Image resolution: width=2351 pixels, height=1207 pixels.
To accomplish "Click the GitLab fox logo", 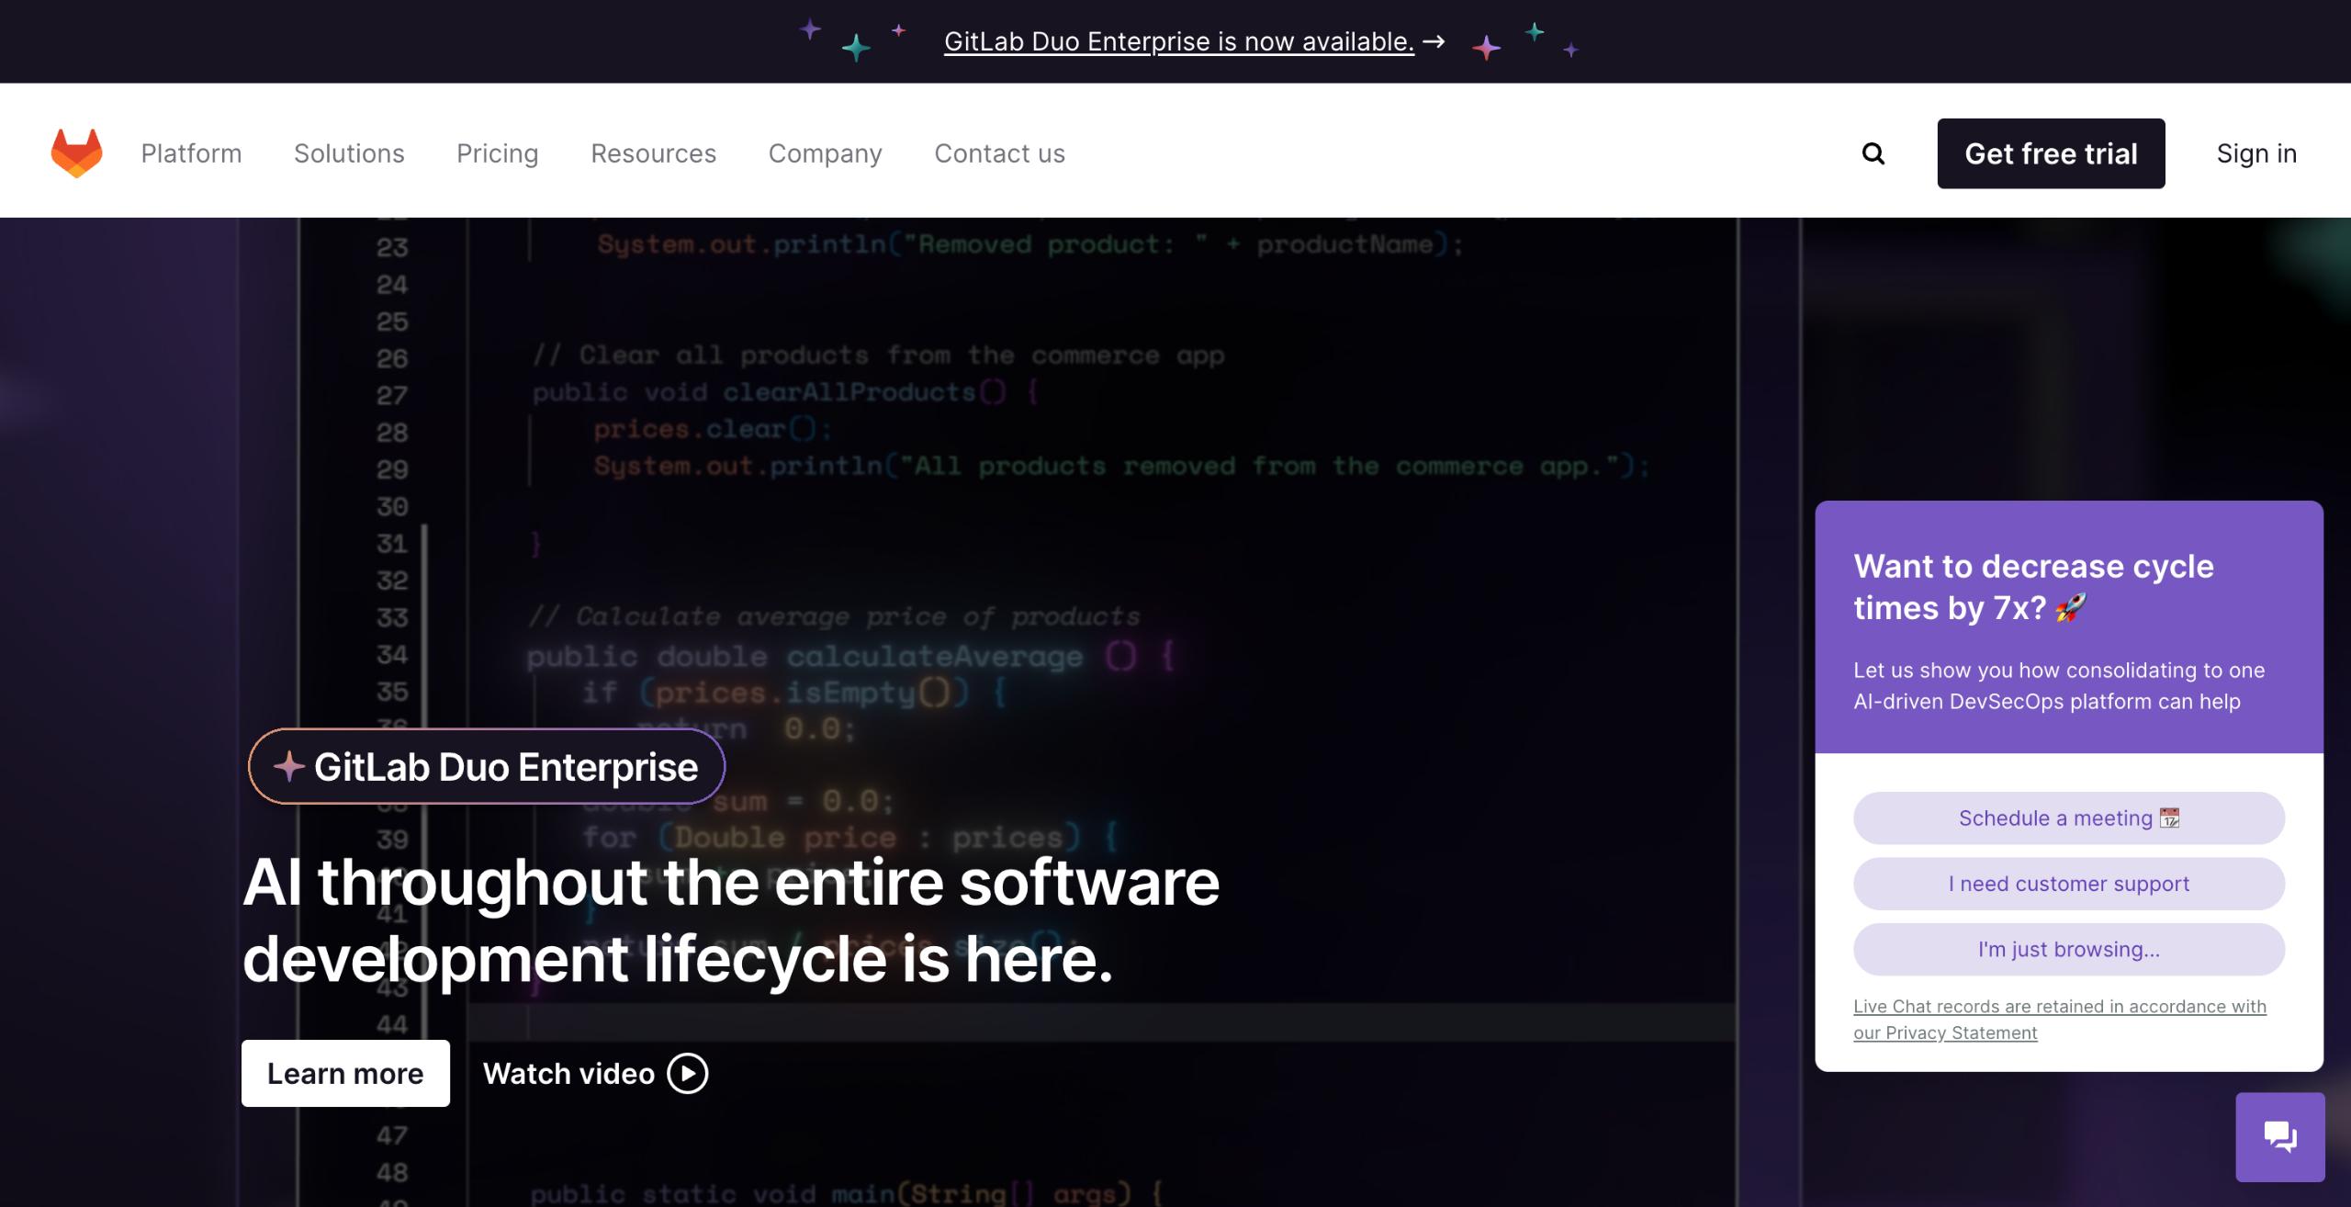I will click(x=76, y=152).
